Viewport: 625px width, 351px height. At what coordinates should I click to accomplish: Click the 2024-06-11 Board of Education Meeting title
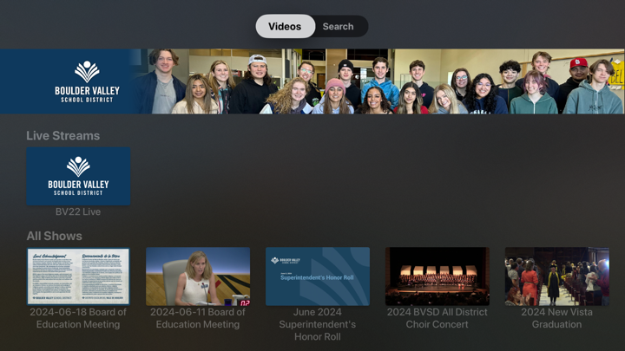pos(198,318)
